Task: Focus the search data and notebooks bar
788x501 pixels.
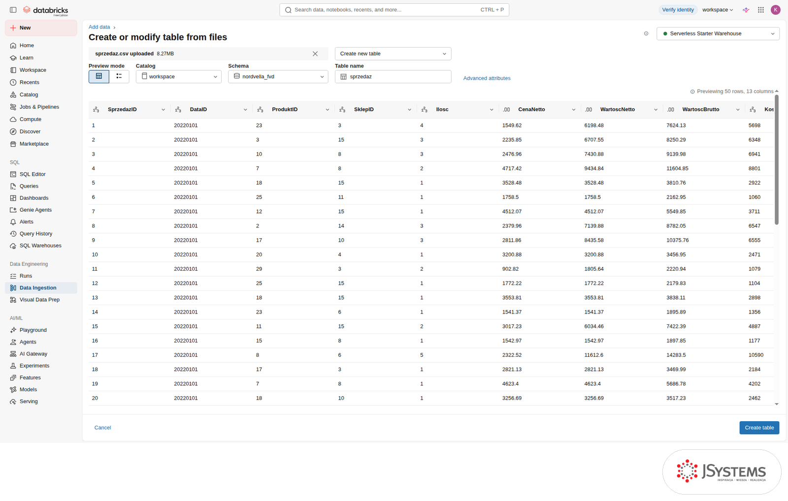Action: (394, 10)
